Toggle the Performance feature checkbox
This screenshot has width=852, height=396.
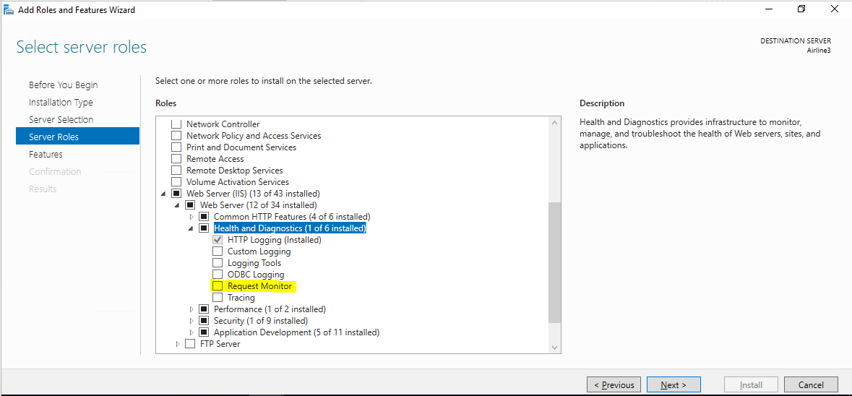pos(204,309)
